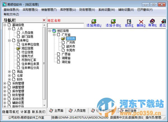Click the globe icon beside 地区信息 root

(54, 31)
